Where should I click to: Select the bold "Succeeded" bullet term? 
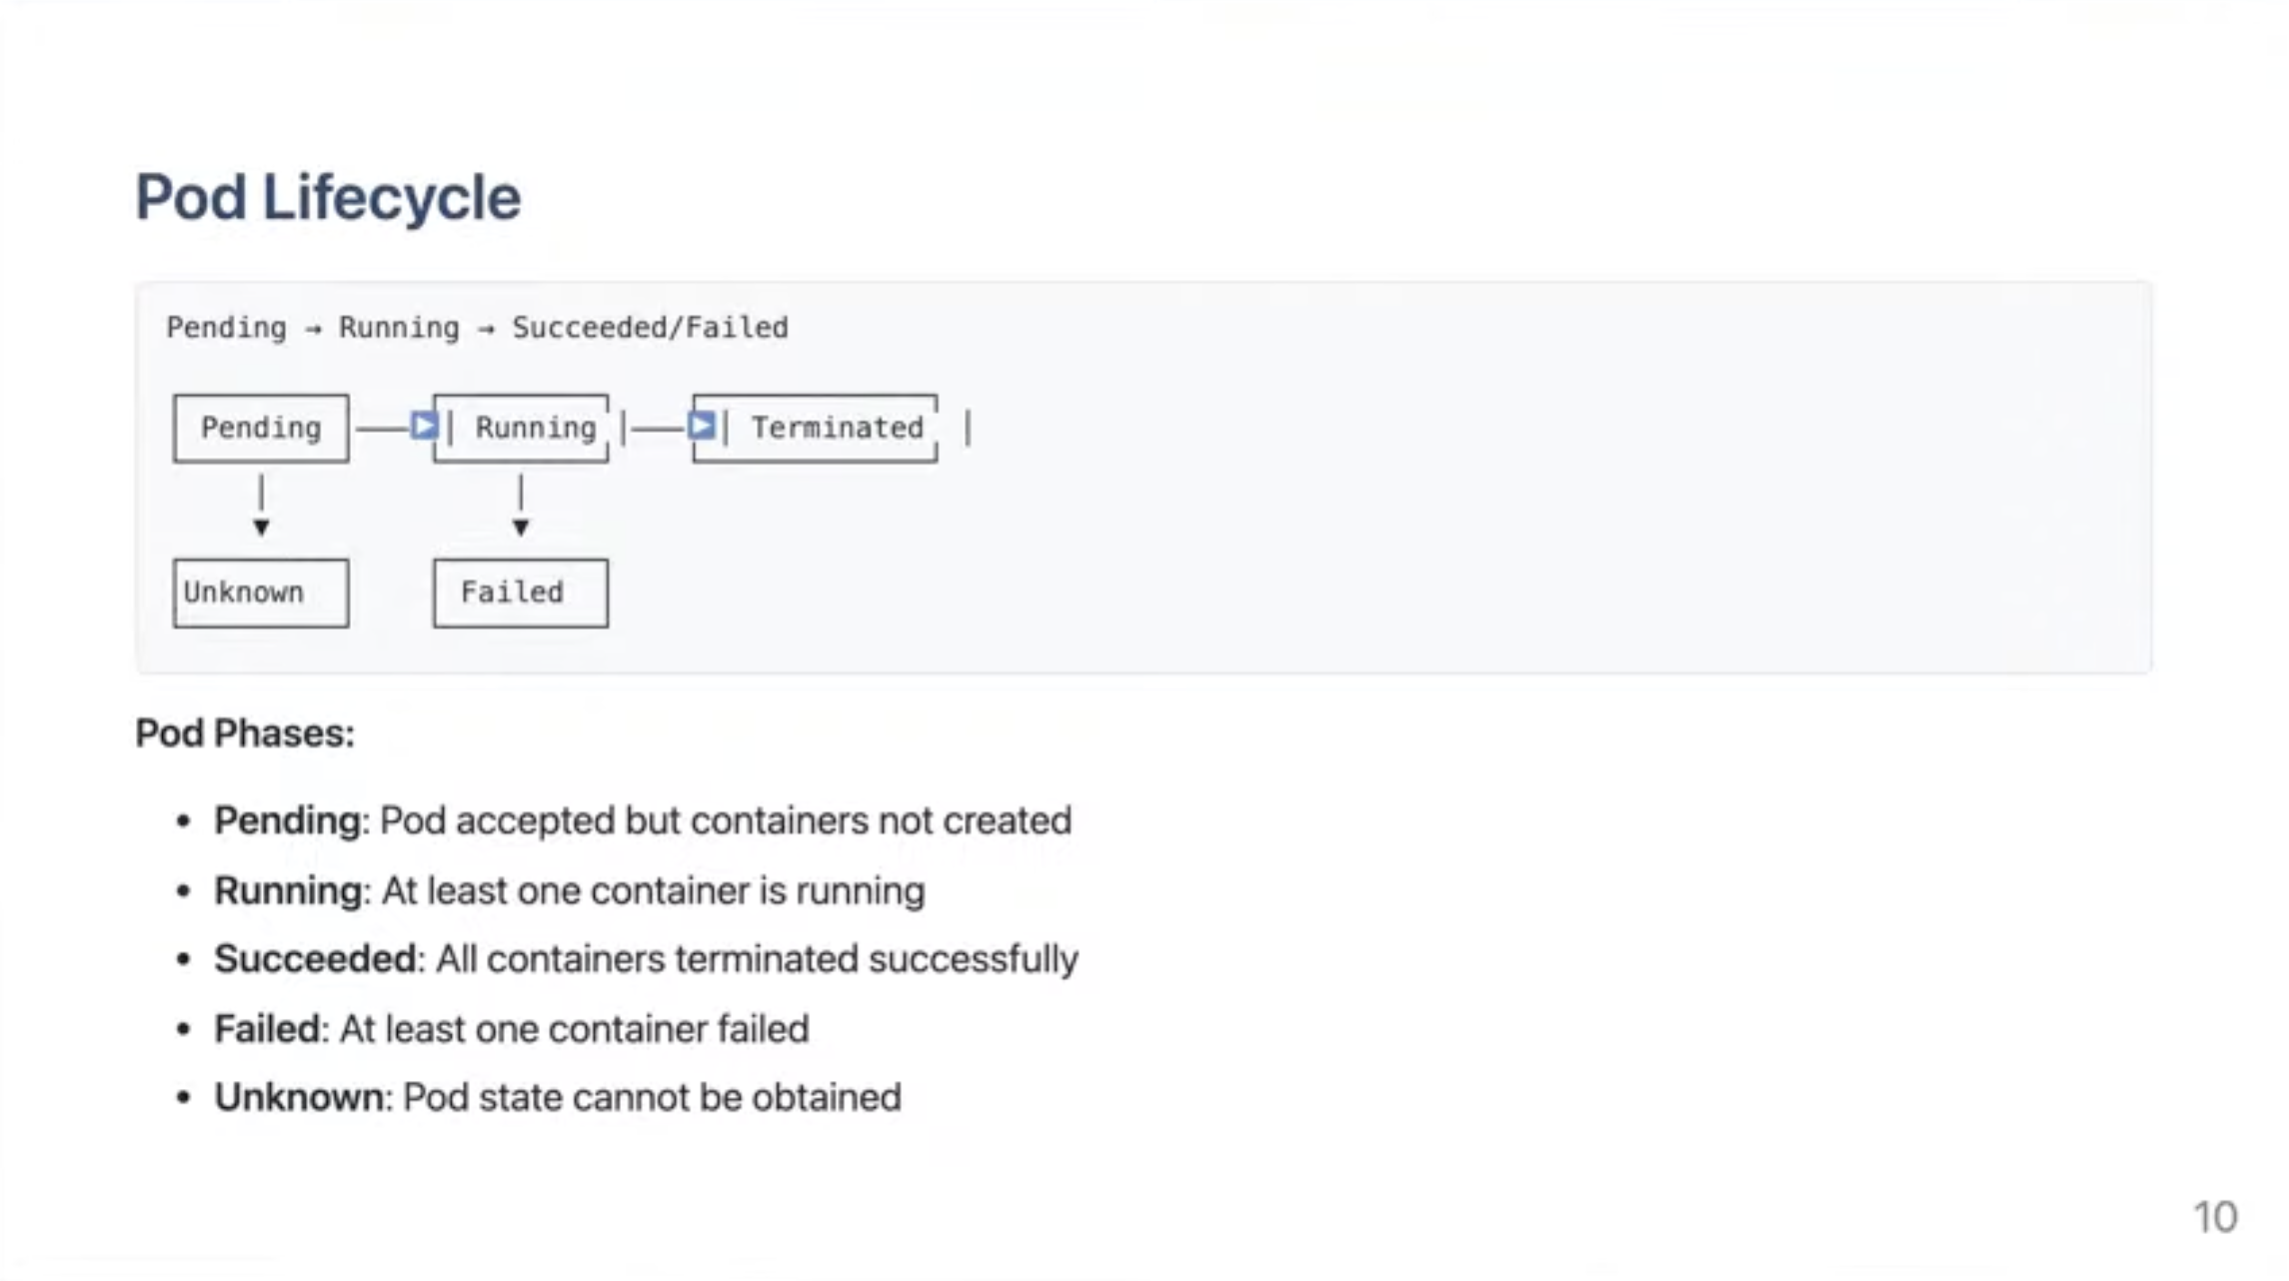pyautogui.click(x=315, y=959)
